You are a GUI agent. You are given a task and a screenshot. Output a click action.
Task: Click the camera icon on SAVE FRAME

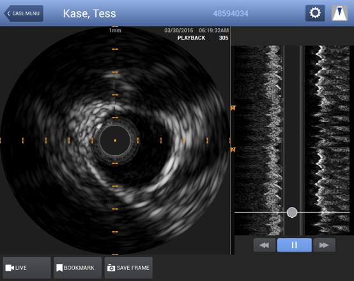tap(111, 268)
